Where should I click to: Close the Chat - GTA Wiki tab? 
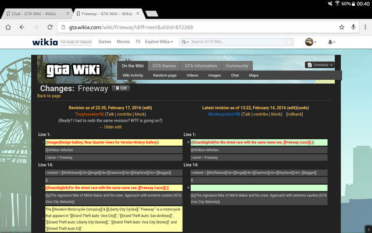[67, 13]
